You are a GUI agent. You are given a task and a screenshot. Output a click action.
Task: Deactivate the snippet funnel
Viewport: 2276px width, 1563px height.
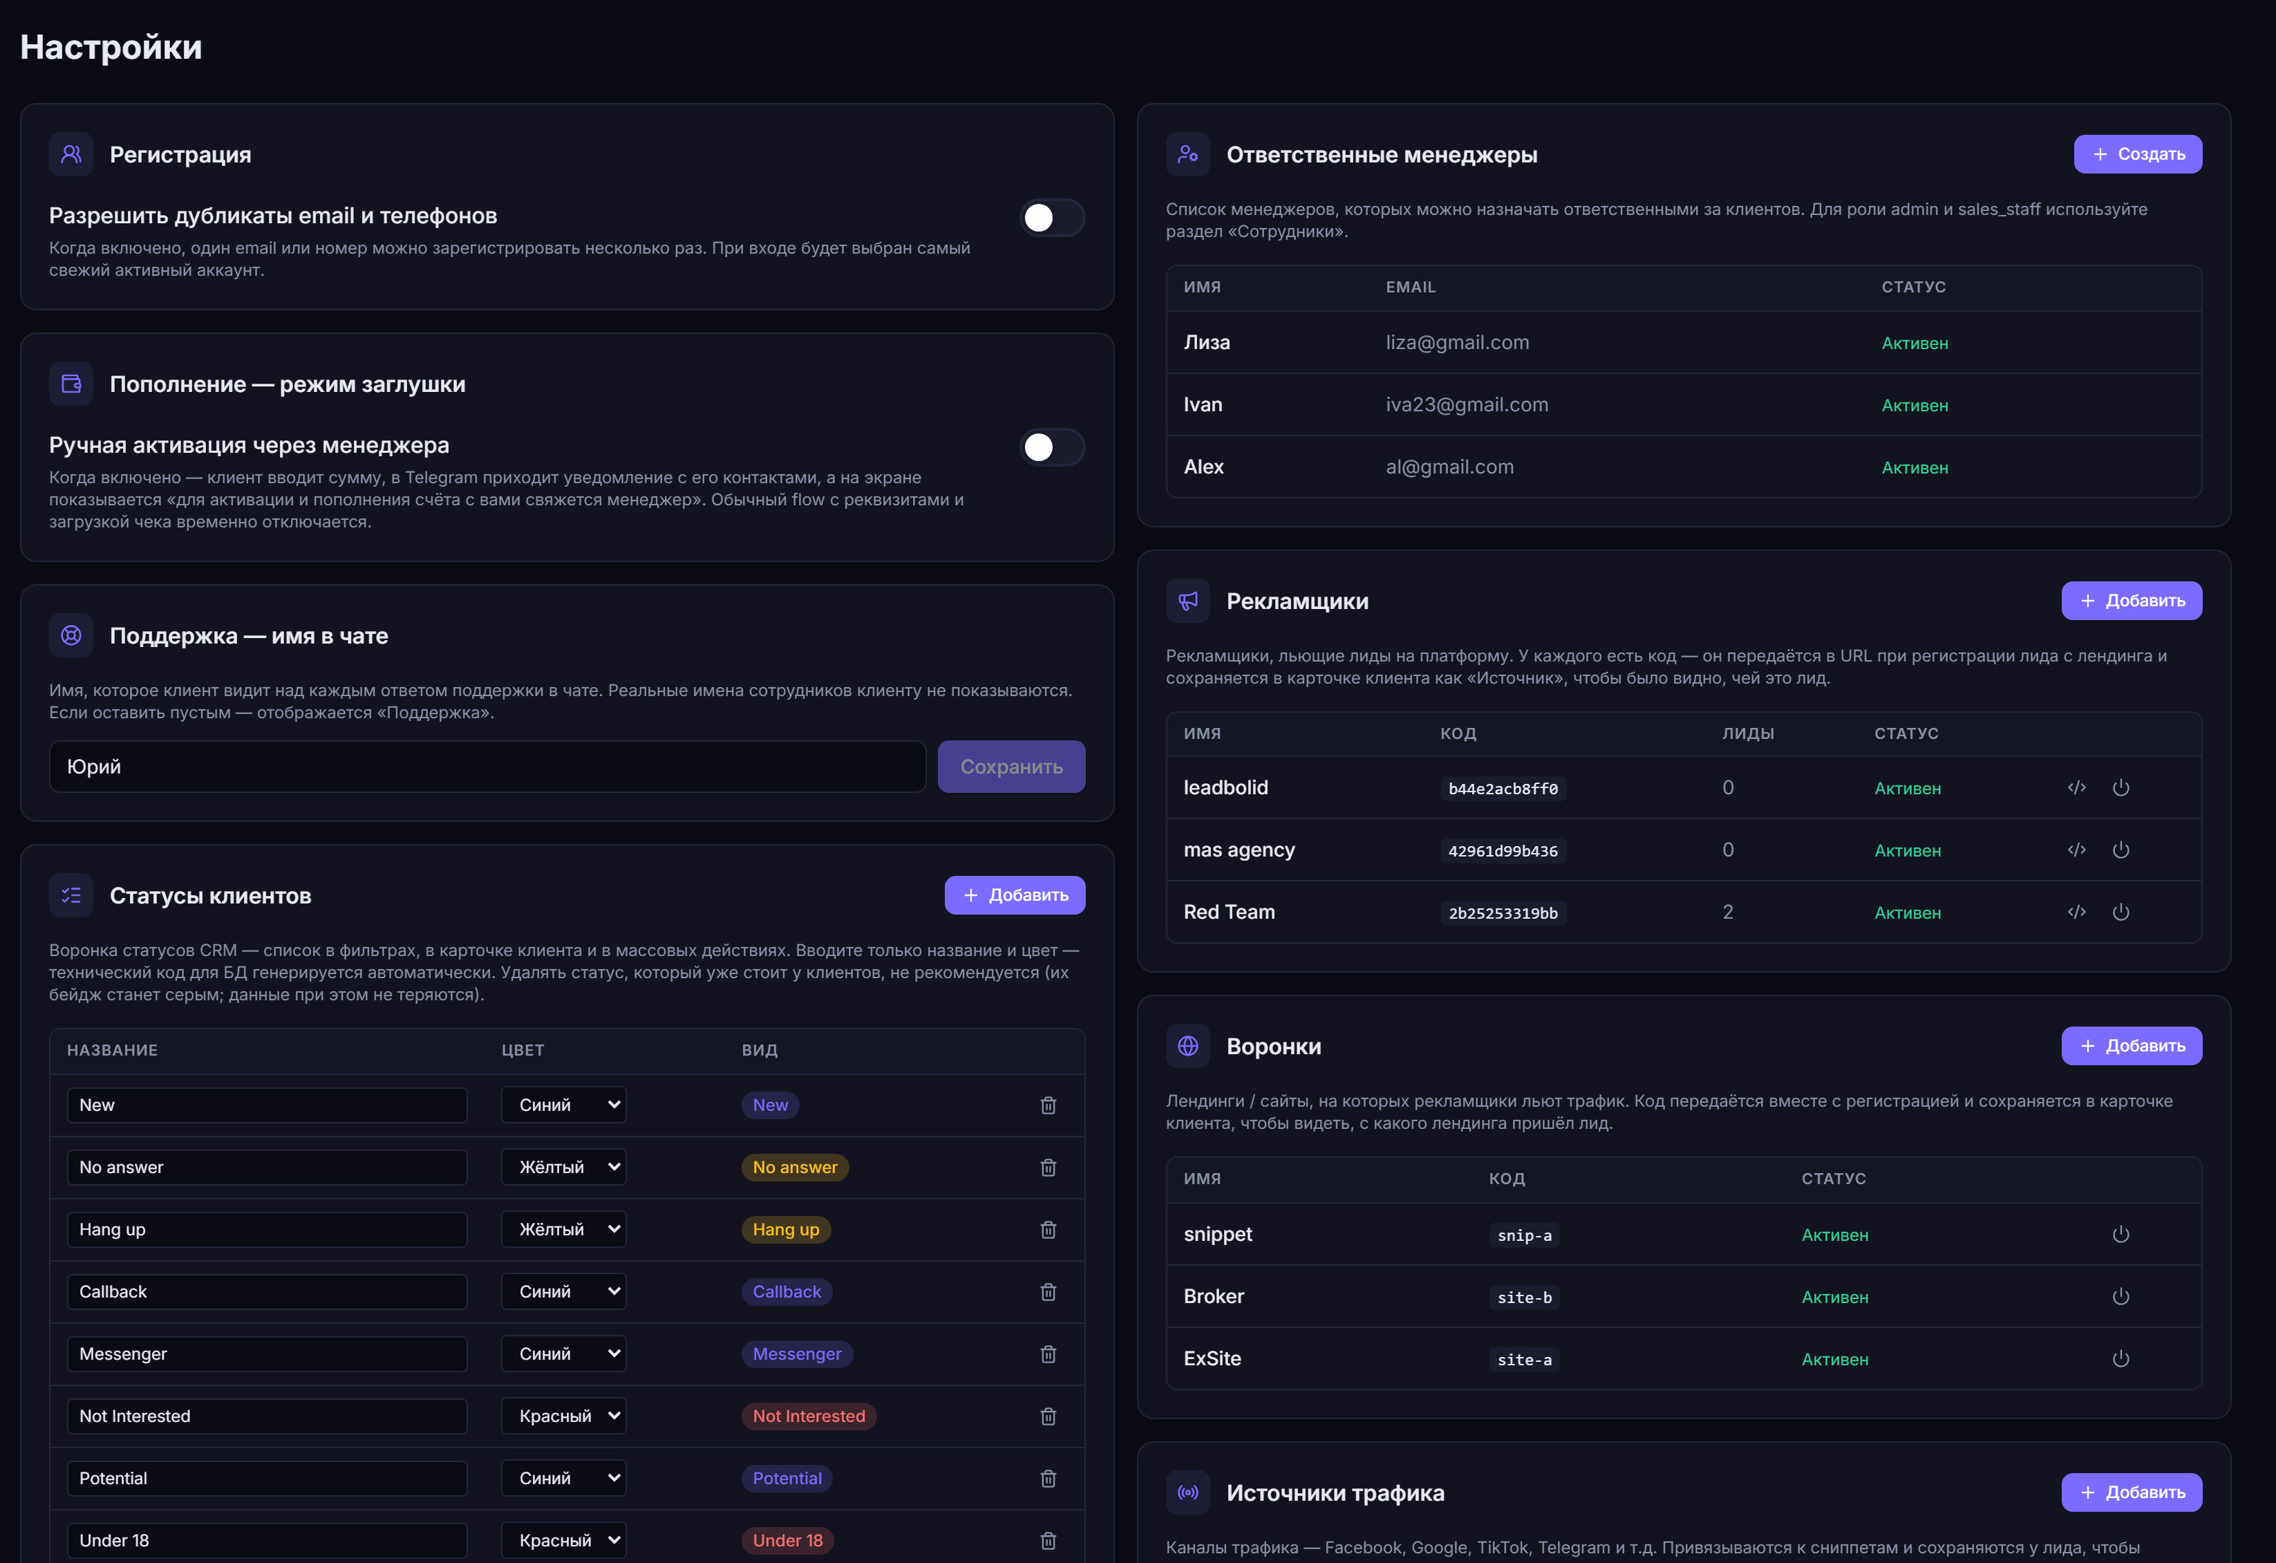point(2120,1234)
